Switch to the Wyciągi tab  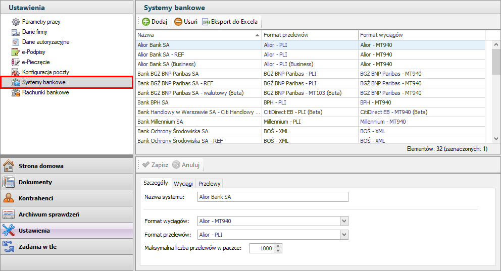click(183, 184)
